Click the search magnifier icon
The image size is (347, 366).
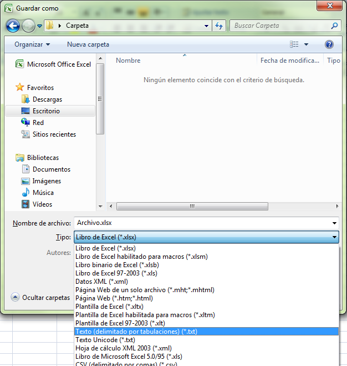click(334, 26)
